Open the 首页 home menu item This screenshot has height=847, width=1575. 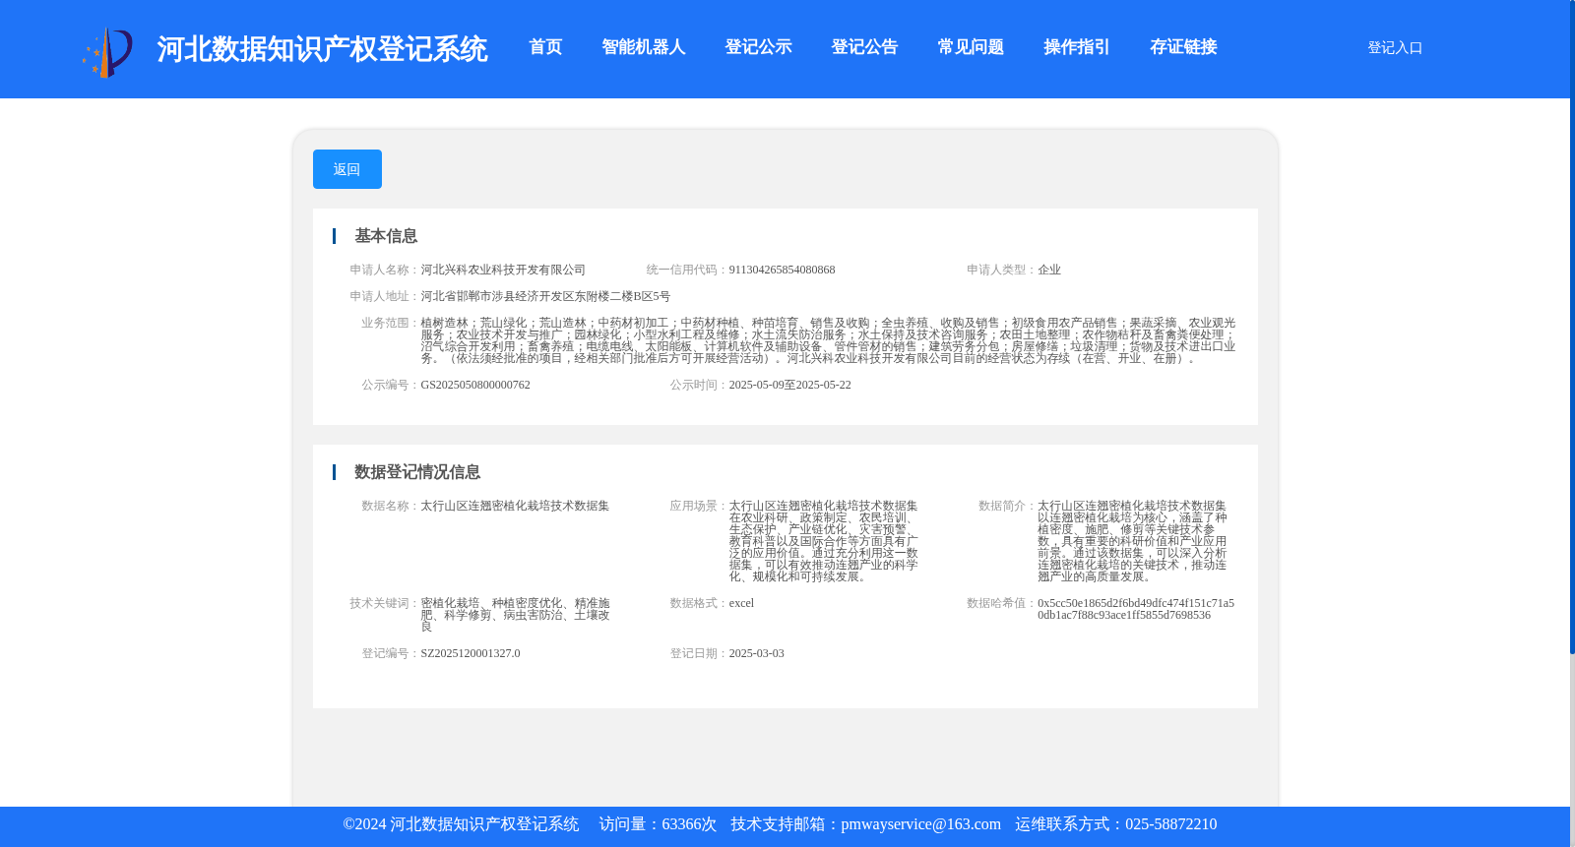point(545,47)
